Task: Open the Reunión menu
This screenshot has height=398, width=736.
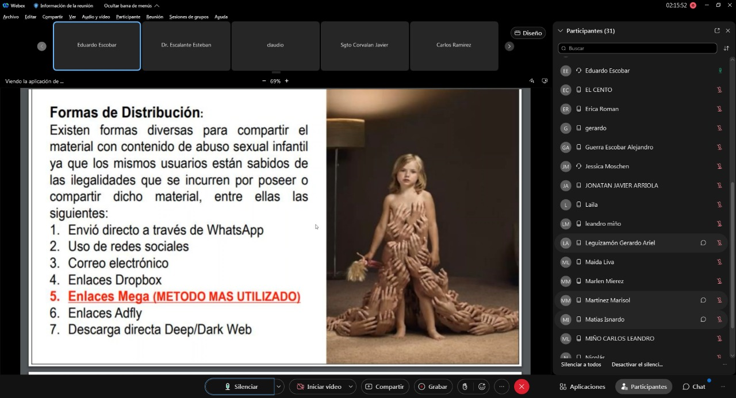Action: coord(154,17)
